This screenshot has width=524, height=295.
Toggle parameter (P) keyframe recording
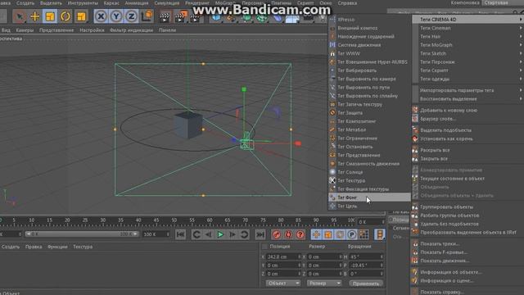351,234
